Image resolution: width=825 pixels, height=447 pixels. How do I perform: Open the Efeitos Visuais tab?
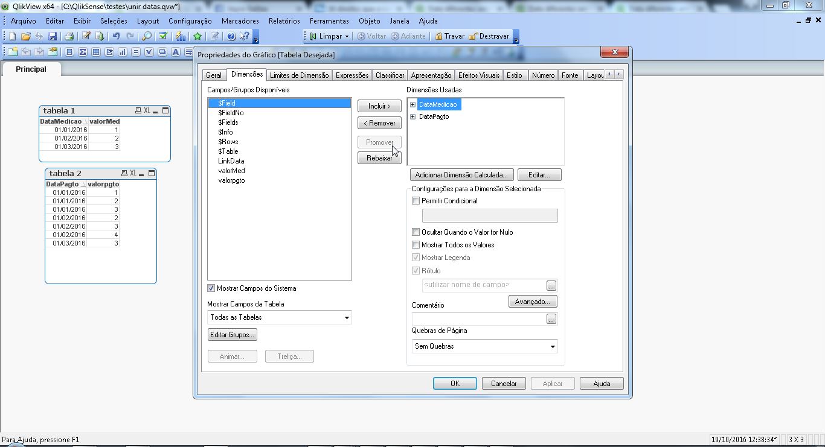coord(479,75)
